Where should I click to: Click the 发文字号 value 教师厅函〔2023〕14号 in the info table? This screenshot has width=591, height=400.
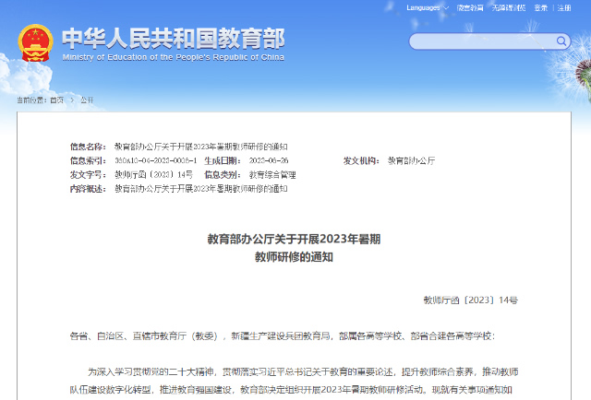pos(153,174)
